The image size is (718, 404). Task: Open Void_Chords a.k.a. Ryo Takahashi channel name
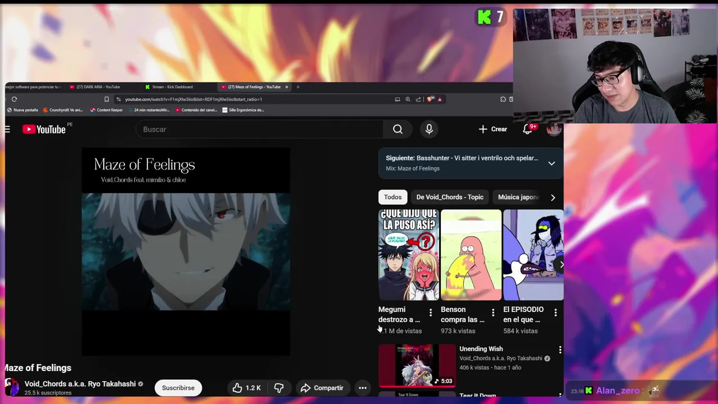80,384
